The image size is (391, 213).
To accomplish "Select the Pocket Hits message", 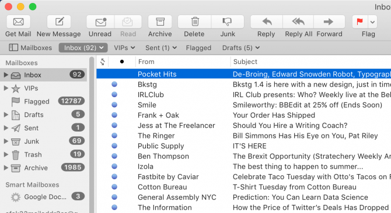I will pos(243,74).
